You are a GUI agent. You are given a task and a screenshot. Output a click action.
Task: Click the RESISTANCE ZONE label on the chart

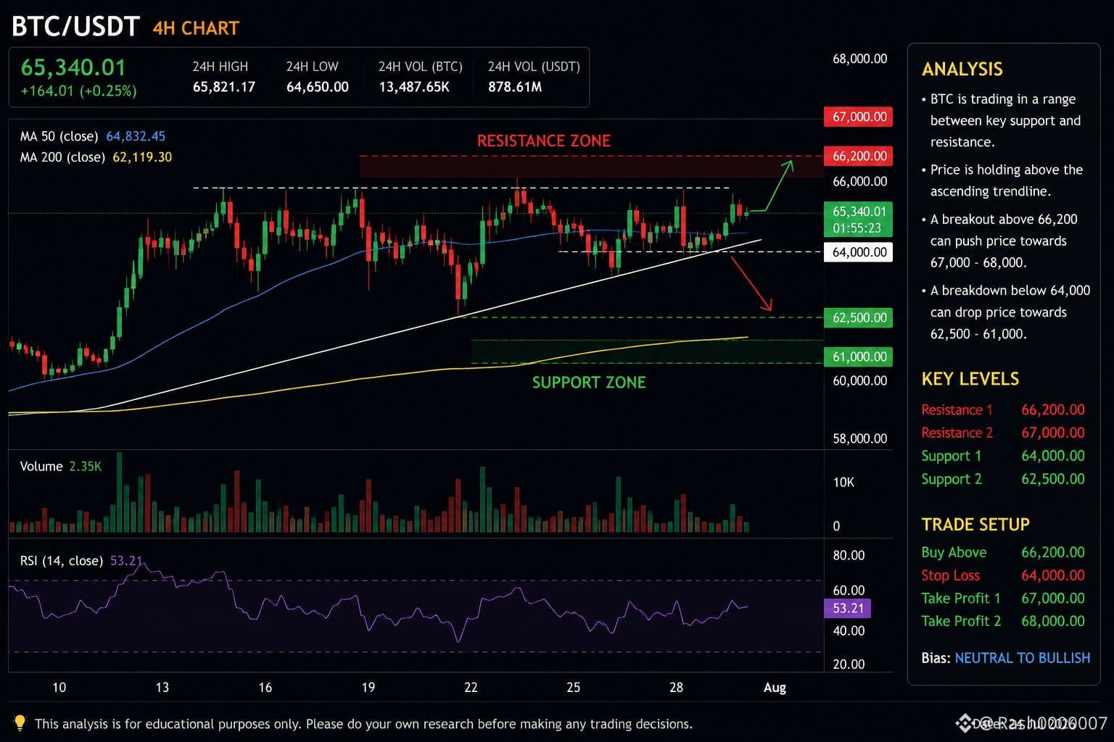(x=544, y=141)
